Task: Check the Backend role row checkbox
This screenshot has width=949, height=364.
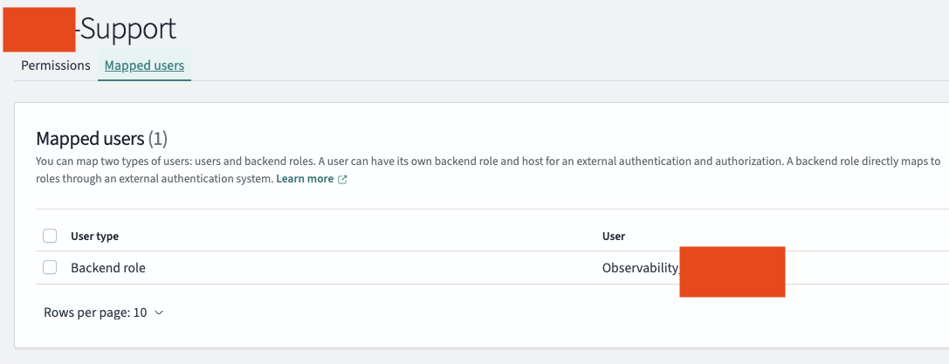Action: (x=50, y=268)
